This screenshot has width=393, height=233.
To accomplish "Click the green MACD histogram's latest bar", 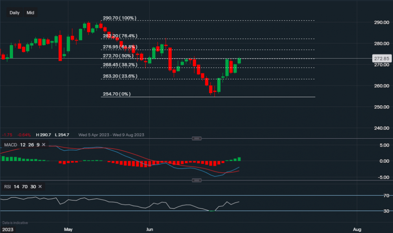I will click(239, 159).
